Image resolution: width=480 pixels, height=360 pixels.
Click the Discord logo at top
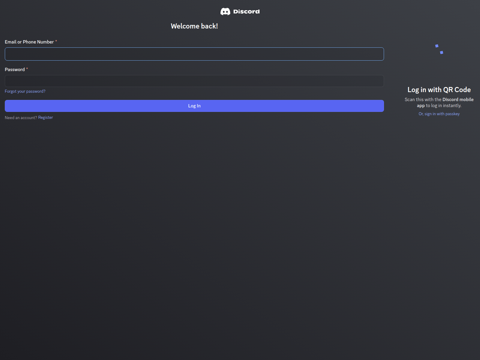point(240,11)
